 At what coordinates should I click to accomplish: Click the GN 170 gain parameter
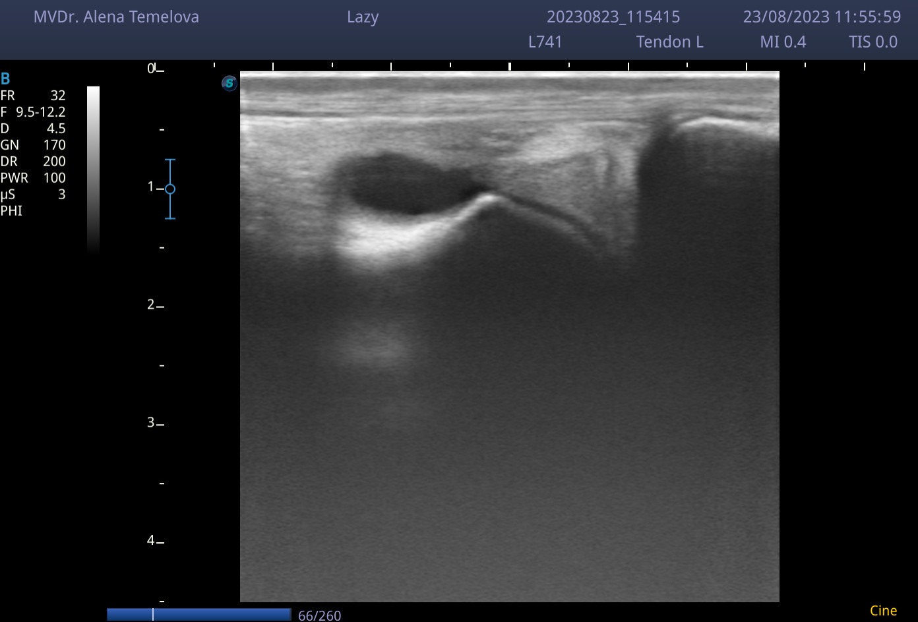tap(33, 145)
